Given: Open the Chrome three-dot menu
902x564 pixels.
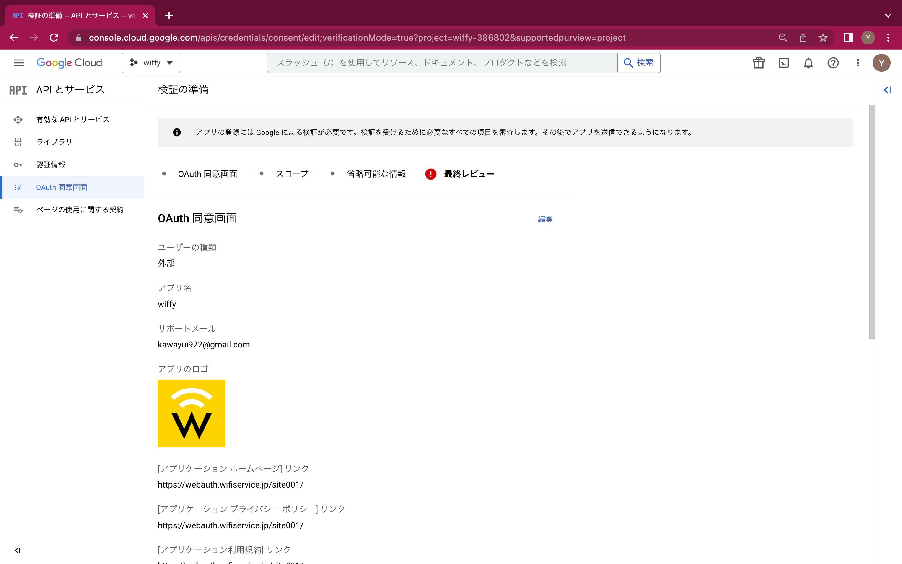Looking at the screenshot, I should click(888, 38).
